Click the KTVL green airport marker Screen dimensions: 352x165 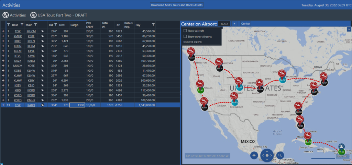click(200, 90)
